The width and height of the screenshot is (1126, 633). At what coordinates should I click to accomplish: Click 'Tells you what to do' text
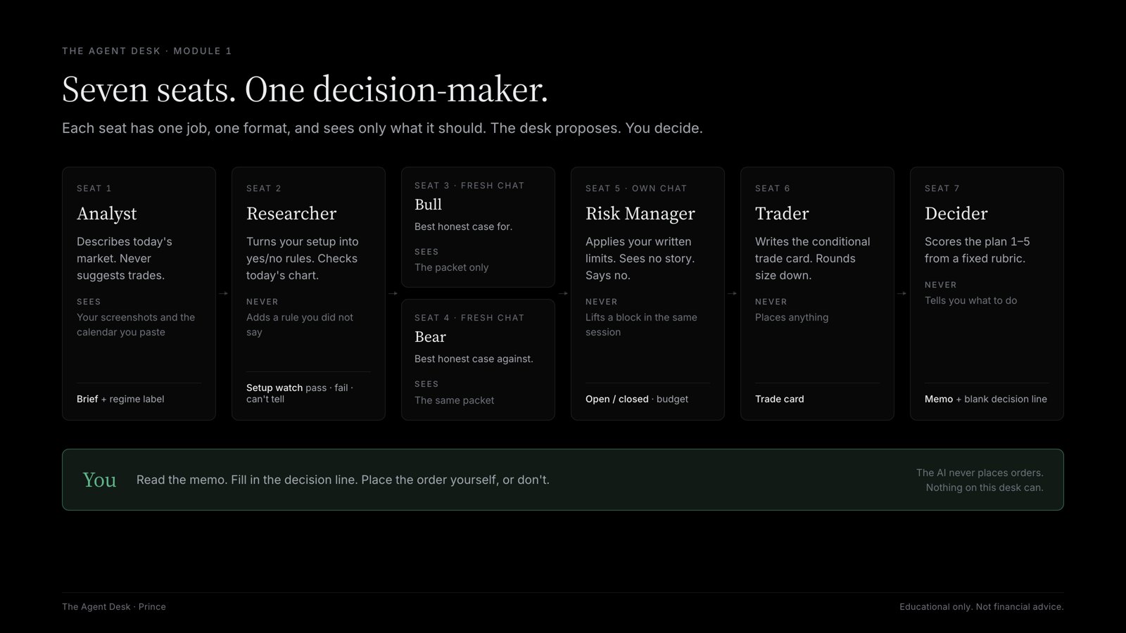970,300
